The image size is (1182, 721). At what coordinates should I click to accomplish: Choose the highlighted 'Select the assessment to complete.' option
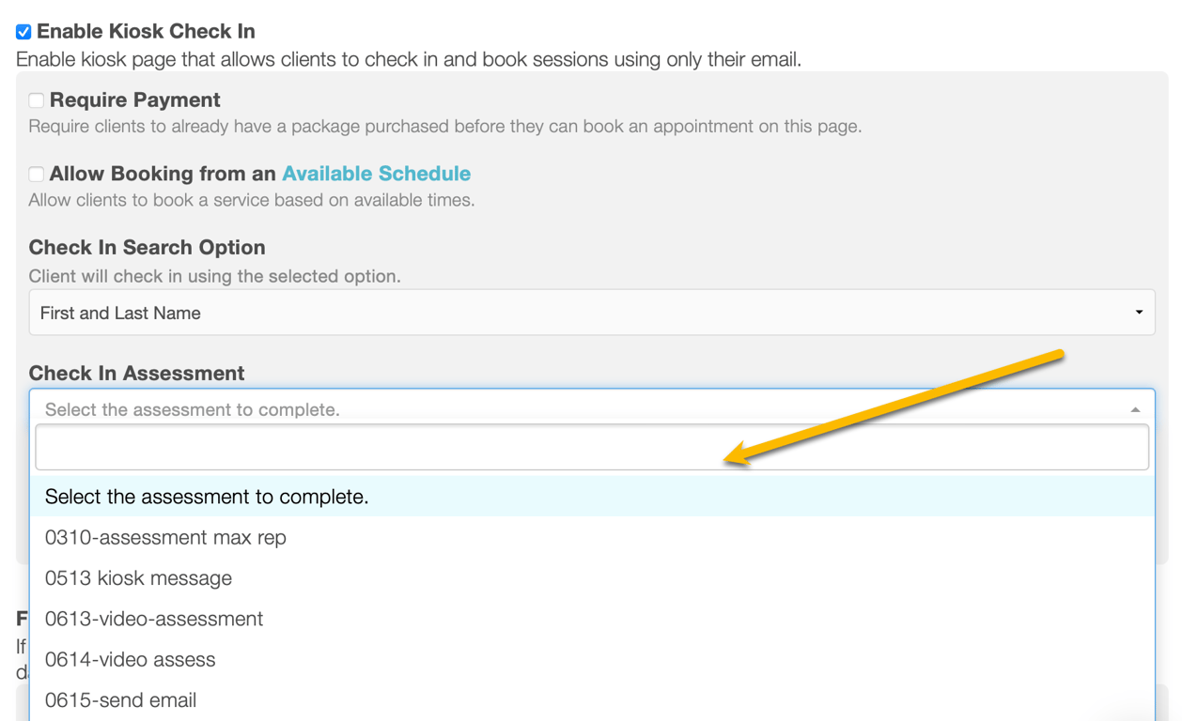coord(207,497)
